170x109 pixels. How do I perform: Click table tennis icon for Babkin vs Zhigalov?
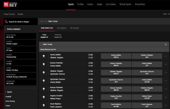pyautogui.click(x=44, y=56)
